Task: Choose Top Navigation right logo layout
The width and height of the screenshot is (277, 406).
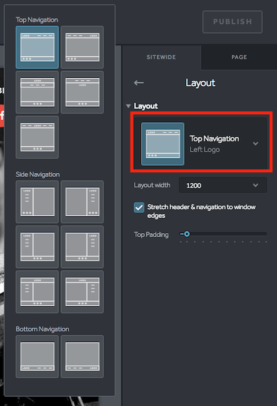Action: pos(82,47)
